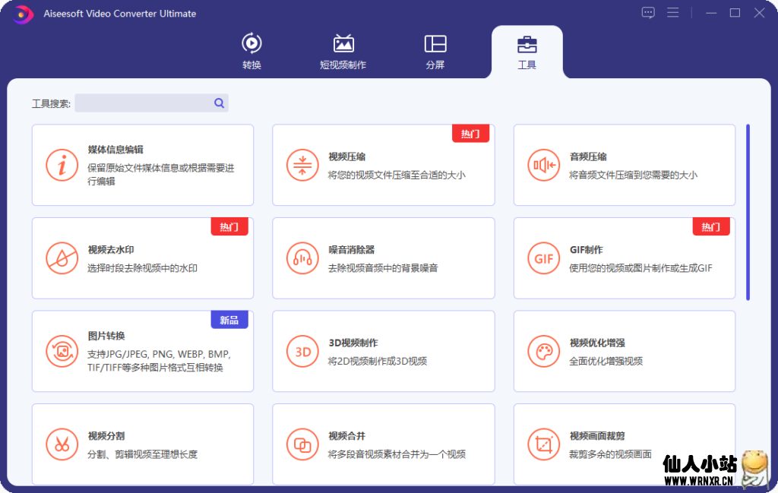Click the 工具 toolbox tab icon
Image resolution: width=778 pixels, height=493 pixels.
pyautogui.click(x=527, y=44)
